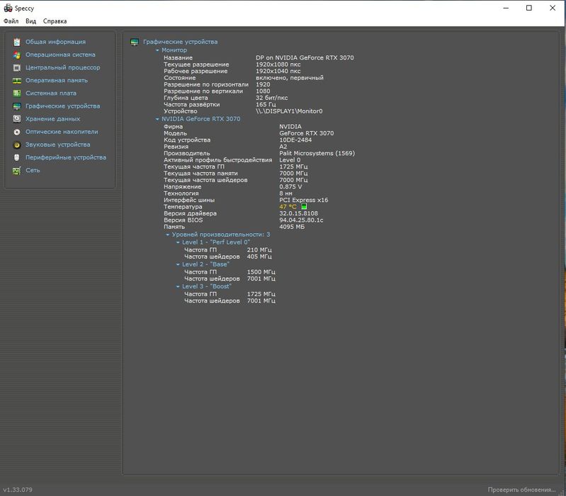Click the green temperature indicator icon

tap(304, 206)
